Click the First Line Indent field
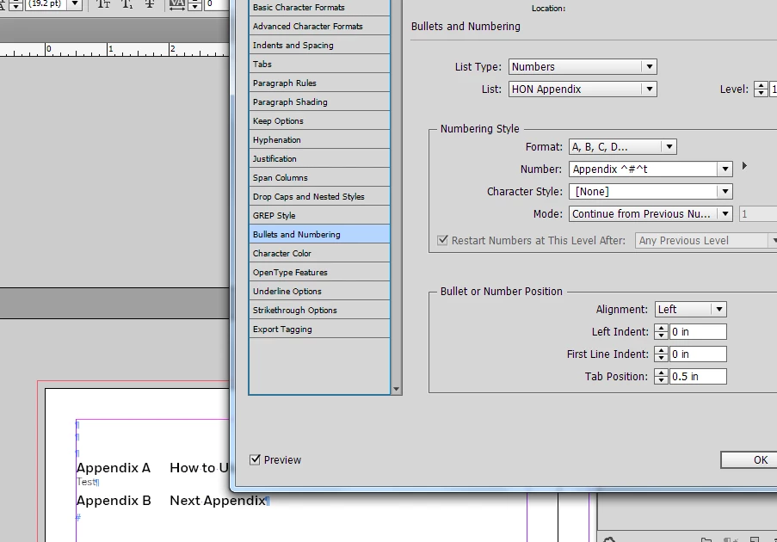Image resolution: width=777 pixels, height=542 pixels. click(698, 354)
